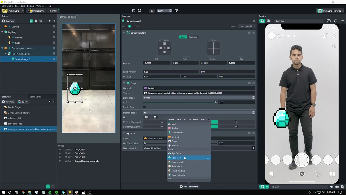Open the Blend Mode Normal dropdown
The image size is (346, 195).
[x=199, y=98]
